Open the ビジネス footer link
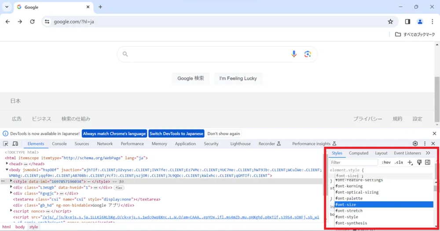This screenshot has height=231, width=440. coord(41,119)
